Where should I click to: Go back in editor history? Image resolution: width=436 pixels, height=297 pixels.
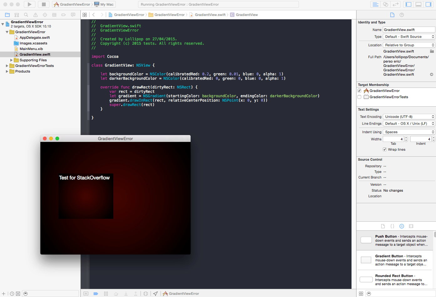(x=94, y=15)
